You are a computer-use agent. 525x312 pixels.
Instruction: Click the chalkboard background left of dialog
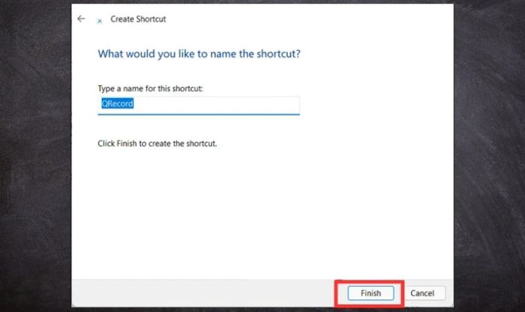35,156
